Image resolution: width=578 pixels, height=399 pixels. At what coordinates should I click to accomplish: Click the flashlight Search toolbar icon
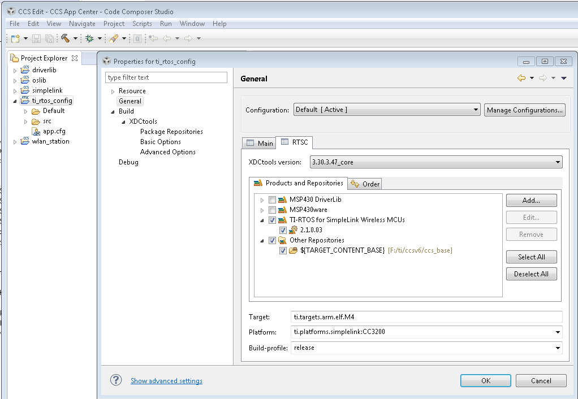(114, 38)
